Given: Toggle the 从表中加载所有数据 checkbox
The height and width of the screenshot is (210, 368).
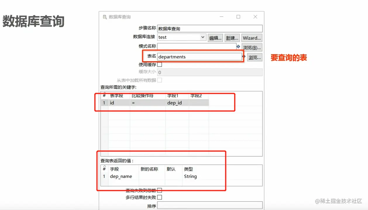Looking at the screenshot, I should [x=160, y=80].
